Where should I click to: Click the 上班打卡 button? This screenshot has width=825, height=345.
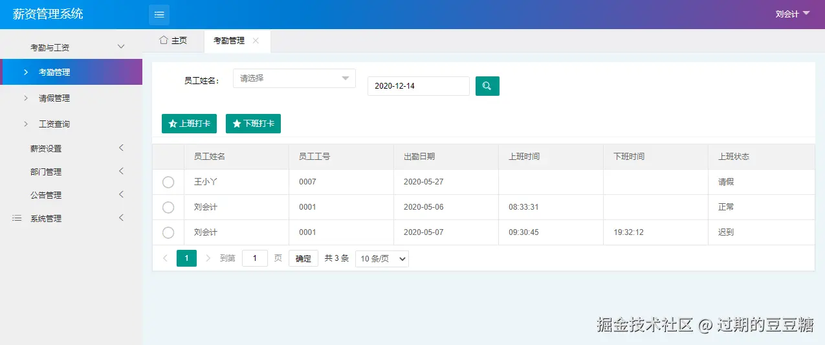coord(189,124)
